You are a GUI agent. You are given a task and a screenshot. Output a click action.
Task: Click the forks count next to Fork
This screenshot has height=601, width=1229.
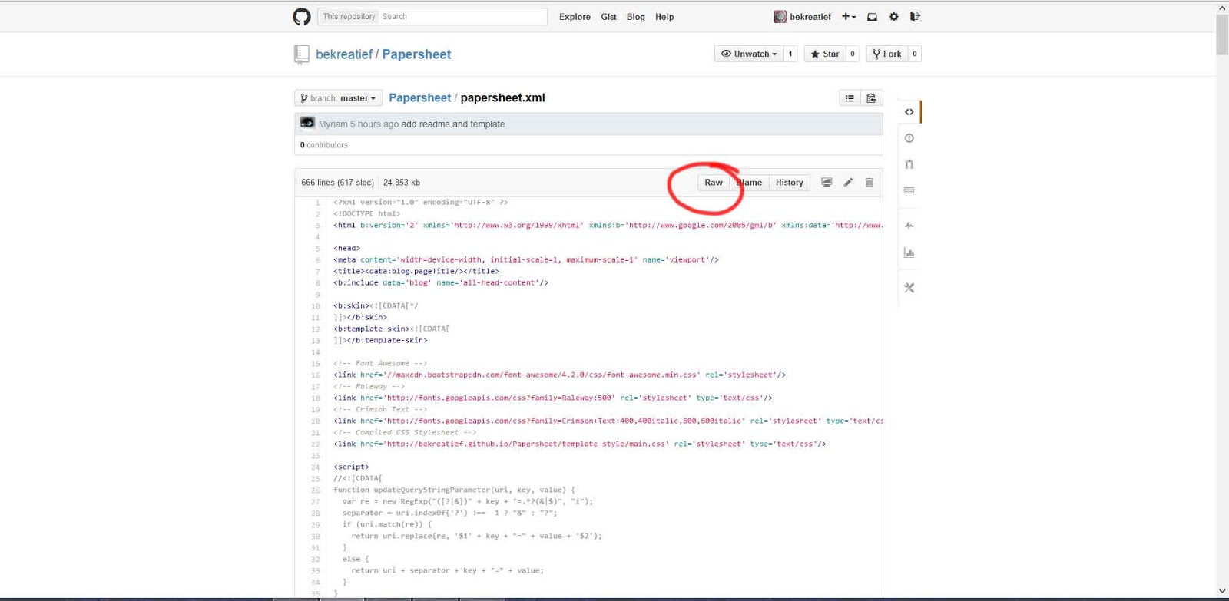pyautogui.click(x=914, y=54)
